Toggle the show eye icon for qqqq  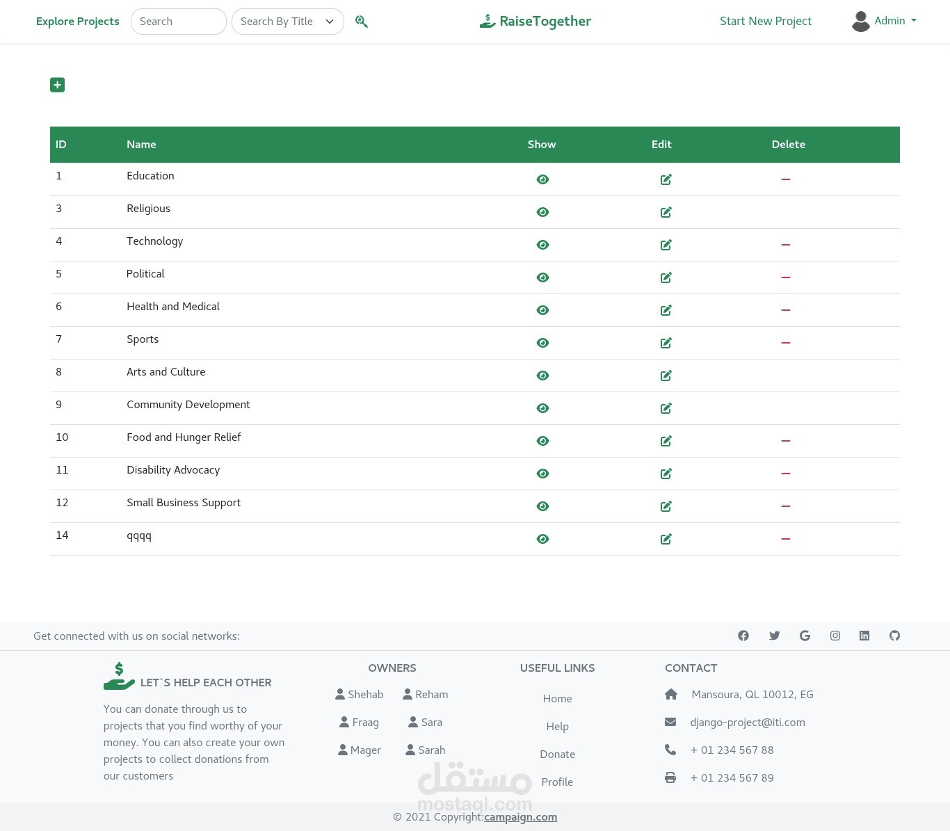click(542, 539)
